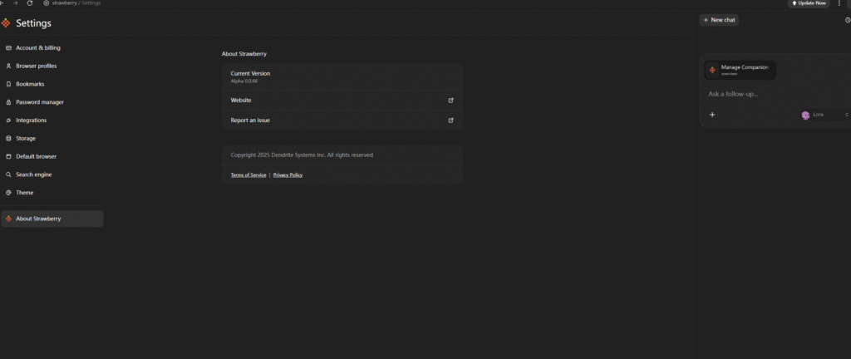The height and width of the screenshot is (359, 851).
Task: Reload the page with the refresh icon
Action: [x=30, y=3]
